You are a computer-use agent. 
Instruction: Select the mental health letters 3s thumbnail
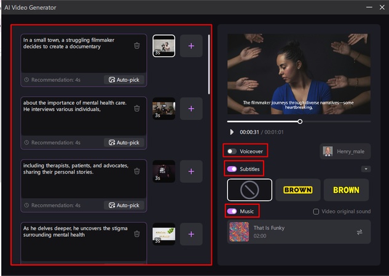[163, 234]
